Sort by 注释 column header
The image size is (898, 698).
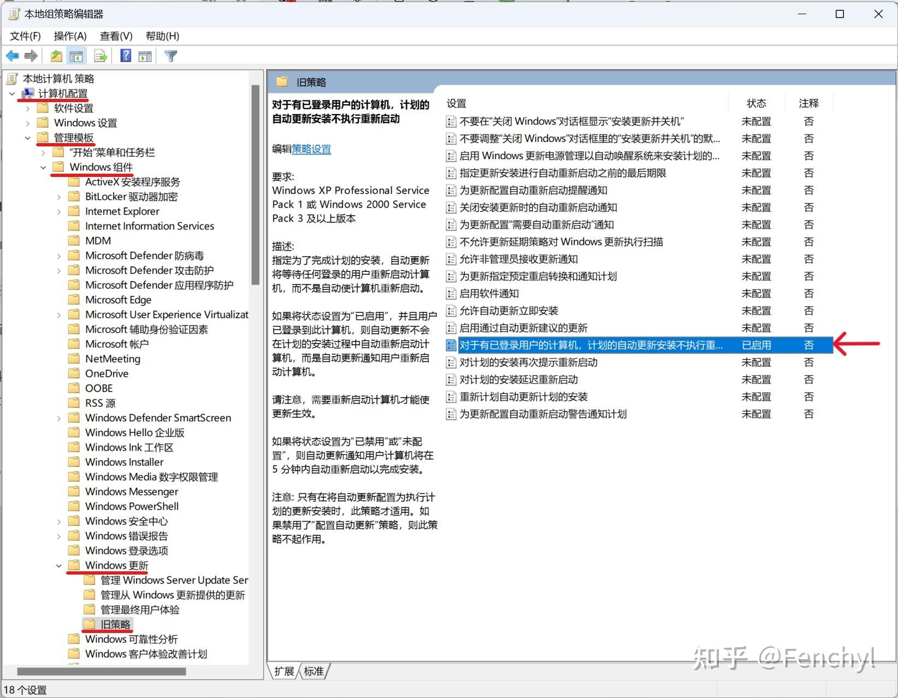pyautogui.click(x=808, y=103)
